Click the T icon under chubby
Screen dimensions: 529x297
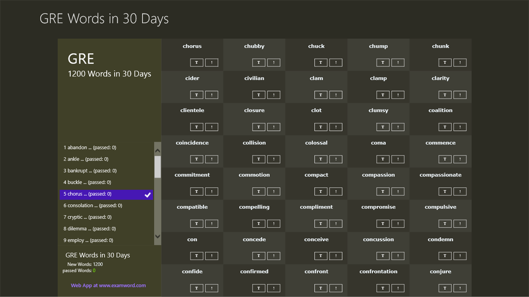click(x=259, y=62)
